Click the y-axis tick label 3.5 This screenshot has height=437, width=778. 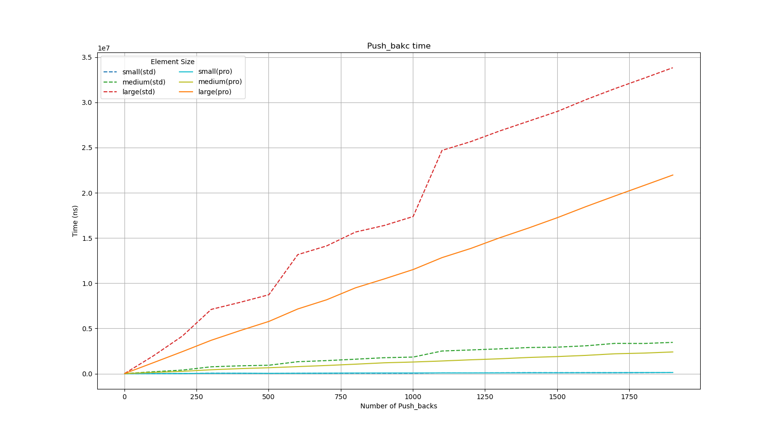[x=87, y=57]
